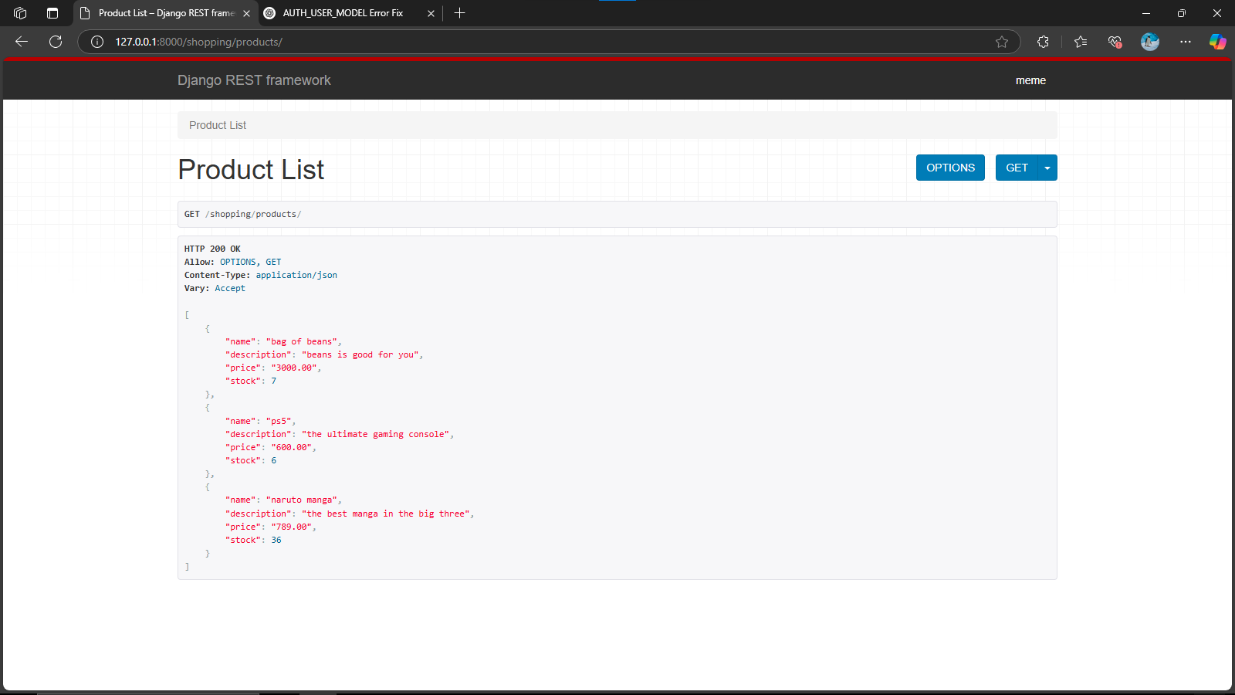View site information icon in address bar
This screenshot has height=695, width=1235.
pyautogui.click(x=97, y=42)
